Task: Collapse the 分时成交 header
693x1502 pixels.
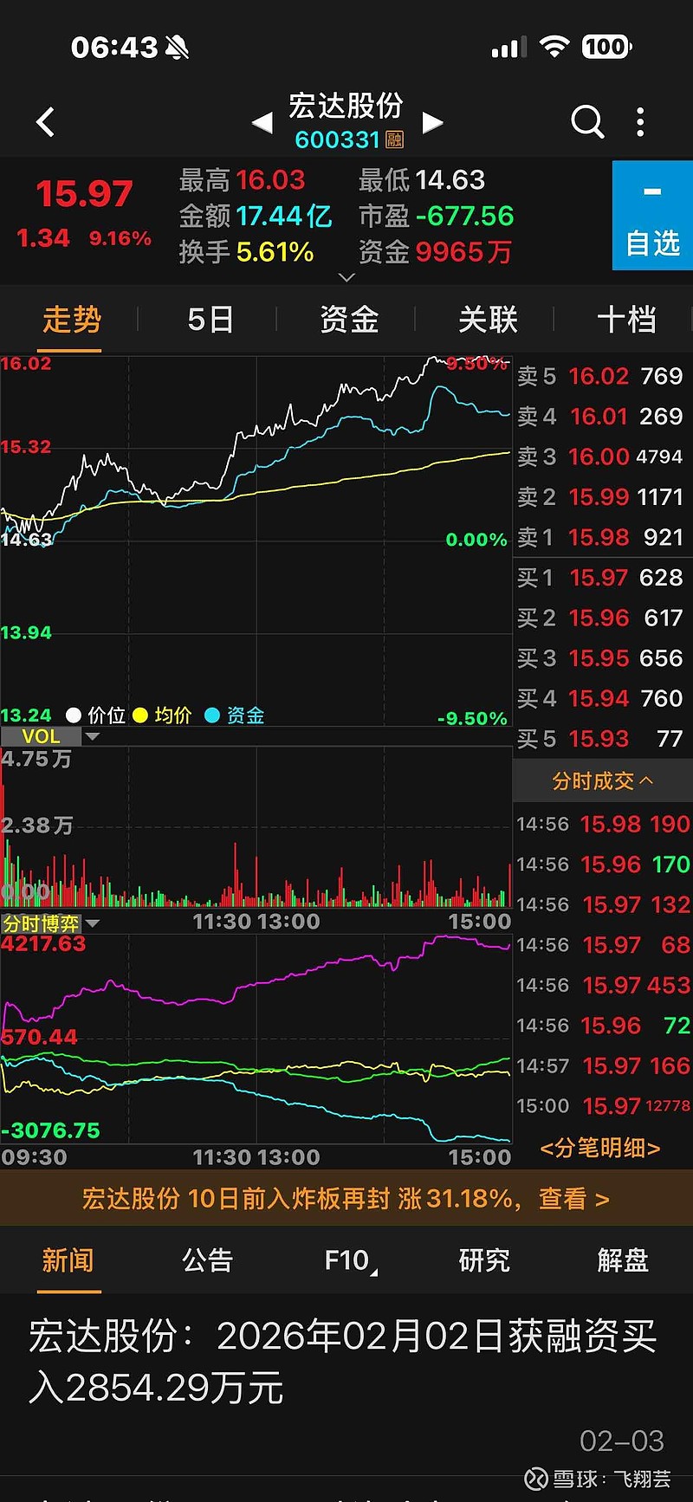Action: pos(603,781)
